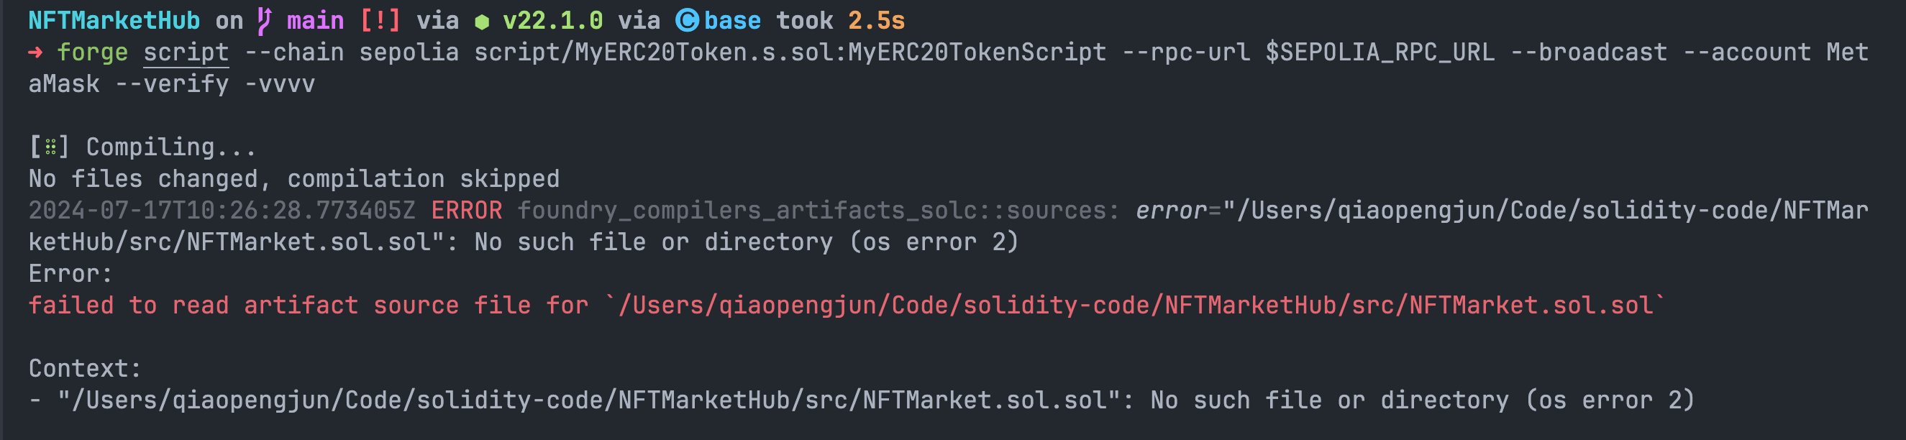Viewport: 1906px width, 440px height.
Task: Click the NFTMarketHub directory name in prompt
Action: (x=114, y=21)
